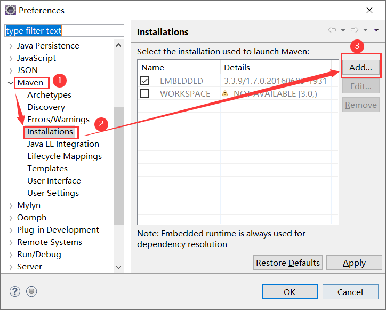This screenshot has width=386, height=310.
Task: Click the Forward navigation arrow icon
Action: point(355,30)
